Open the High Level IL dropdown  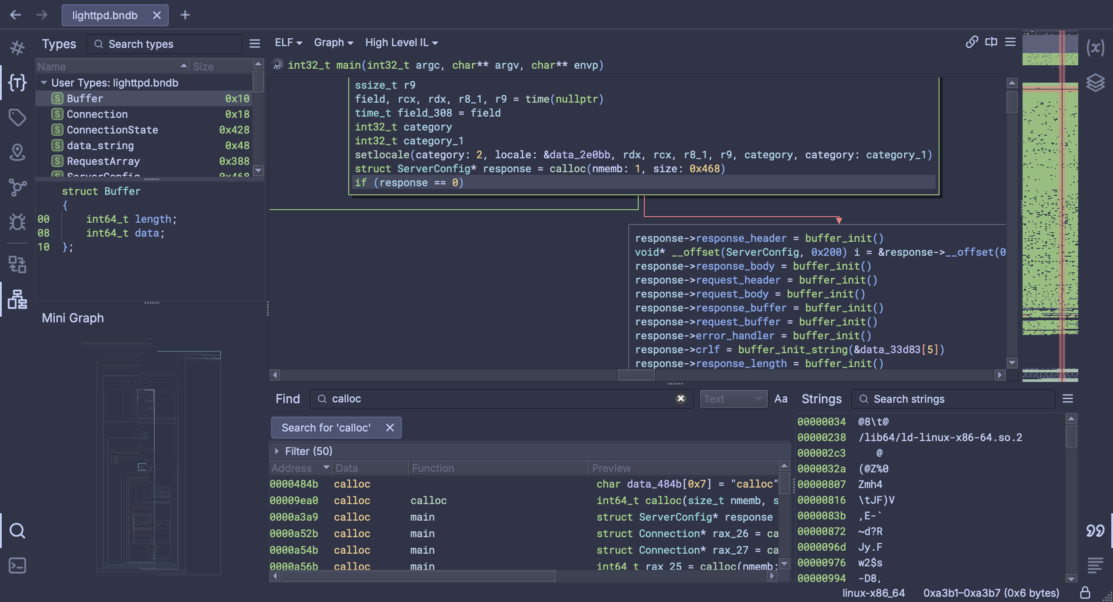[401, 43]
